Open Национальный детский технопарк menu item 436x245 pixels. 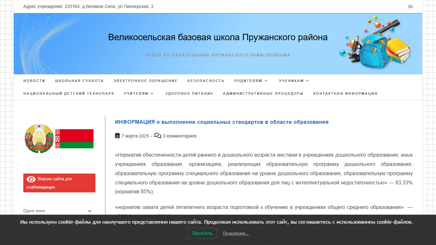pyautogui.click(x=69, y=93)
